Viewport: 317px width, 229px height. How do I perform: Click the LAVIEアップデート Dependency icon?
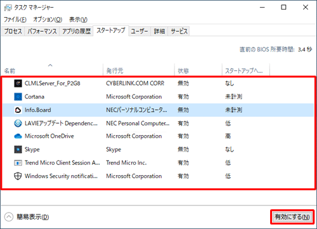(18, 123)
